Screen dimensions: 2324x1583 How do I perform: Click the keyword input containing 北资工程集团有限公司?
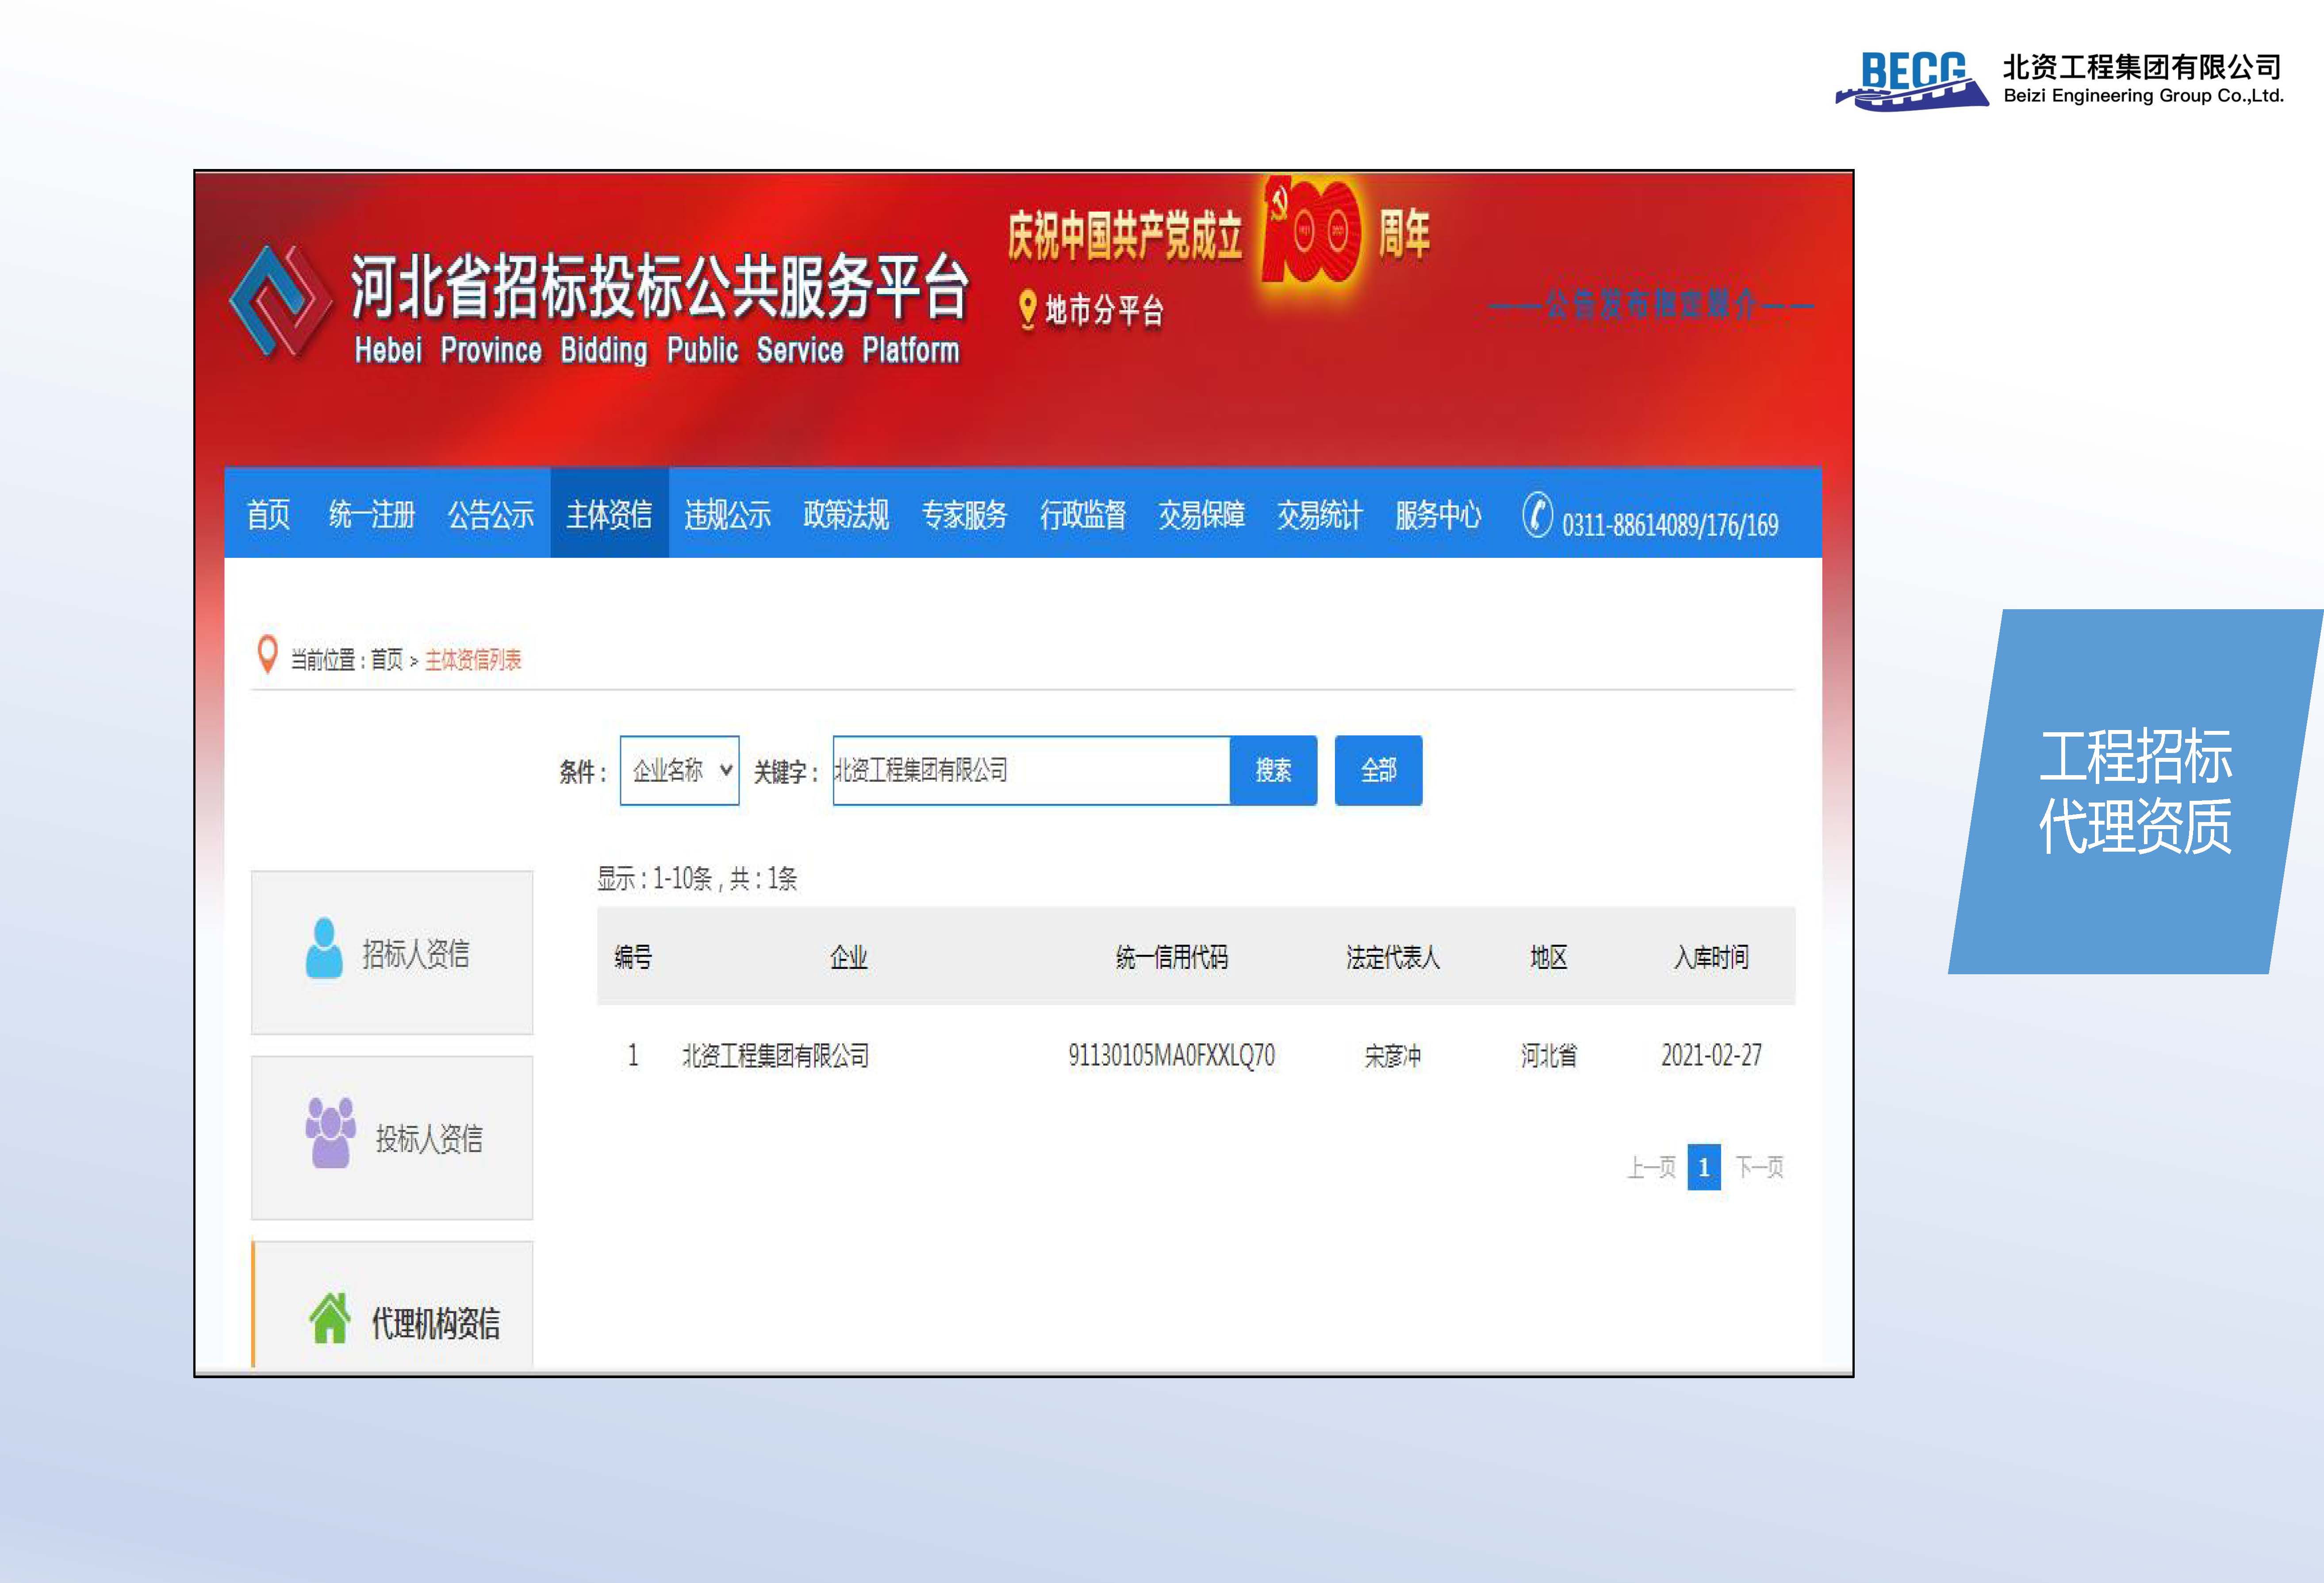(1031, 770)
